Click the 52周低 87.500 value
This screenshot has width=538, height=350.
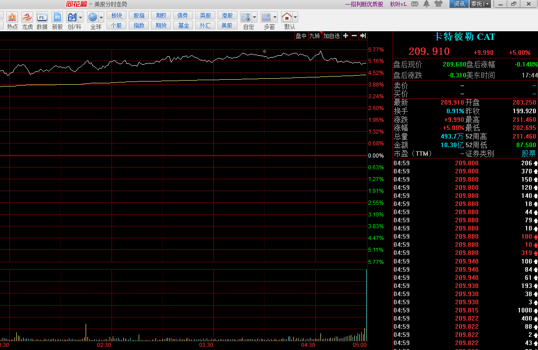(526, 145)
